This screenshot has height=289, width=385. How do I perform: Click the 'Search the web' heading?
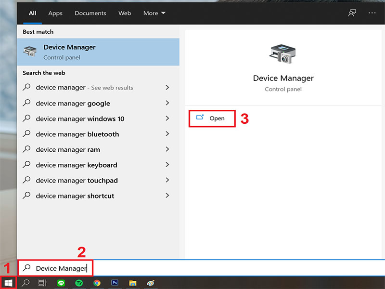44,73
